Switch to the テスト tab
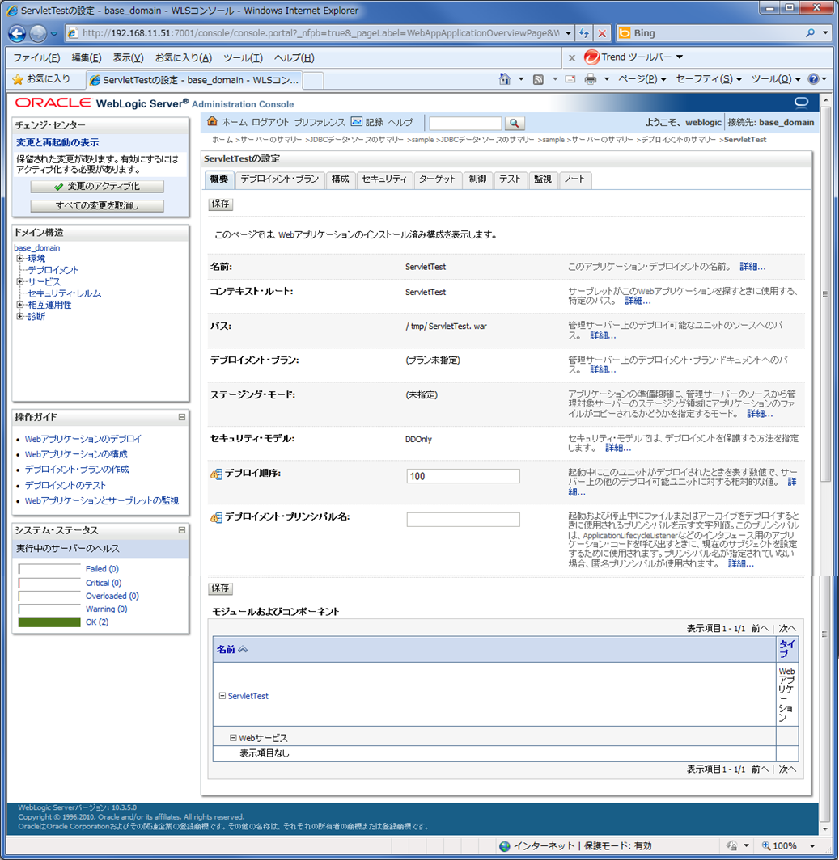Image resolution: width=839 pixels, height=860 pixels. (510, 179)
